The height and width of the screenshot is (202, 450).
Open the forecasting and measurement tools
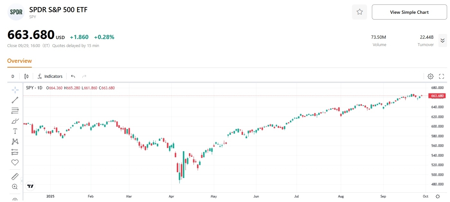click(15, 152)
